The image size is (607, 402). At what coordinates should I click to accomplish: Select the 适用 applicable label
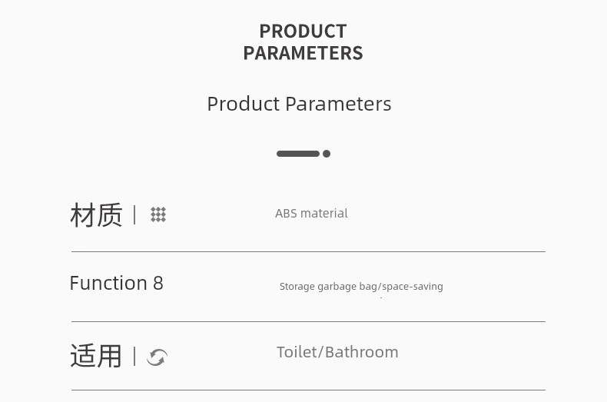(96, 357)
